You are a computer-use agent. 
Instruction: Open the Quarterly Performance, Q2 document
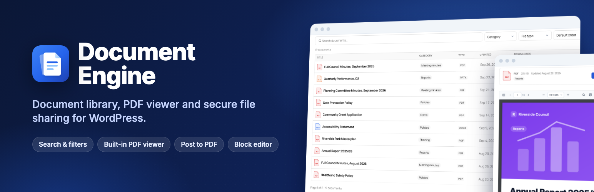pos(341,78)
